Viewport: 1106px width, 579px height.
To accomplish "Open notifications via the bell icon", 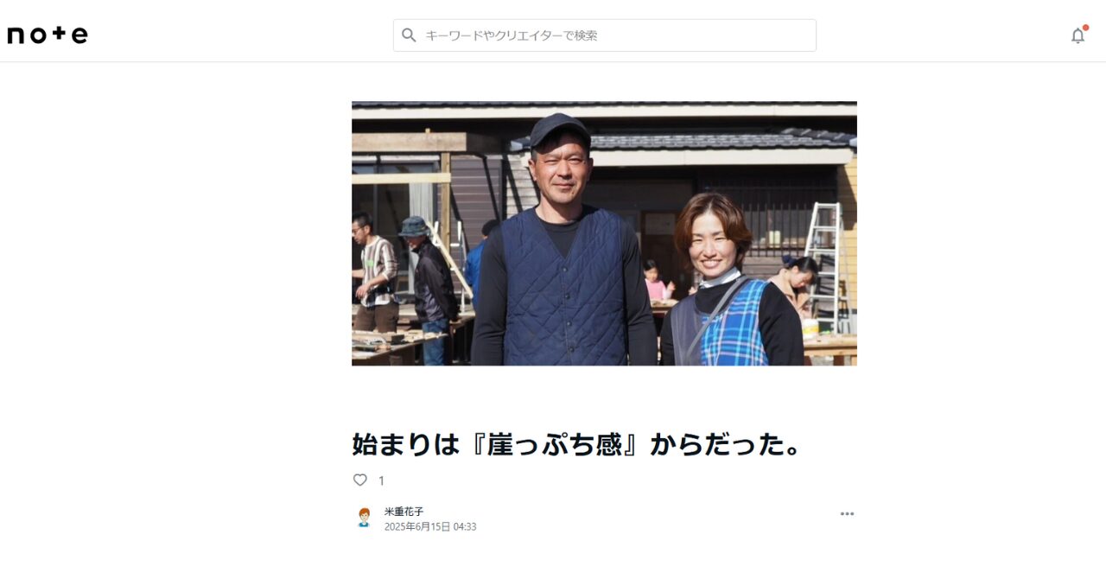I will pyautogui.click(x=1077, y=35).
